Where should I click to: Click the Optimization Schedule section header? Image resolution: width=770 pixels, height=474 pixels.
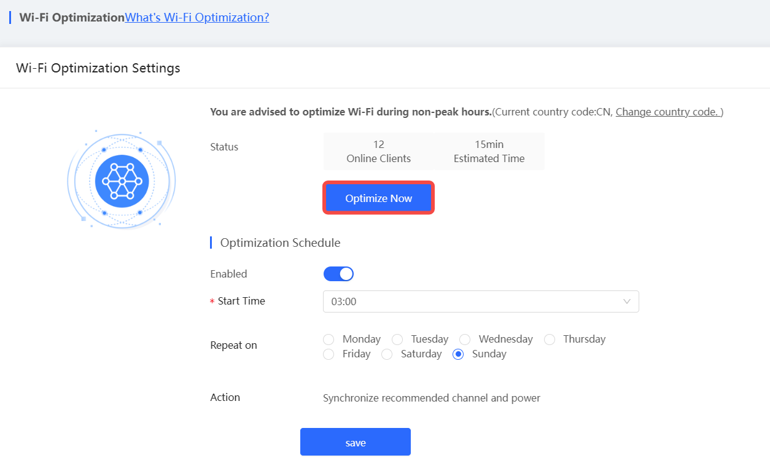[279, 243]
